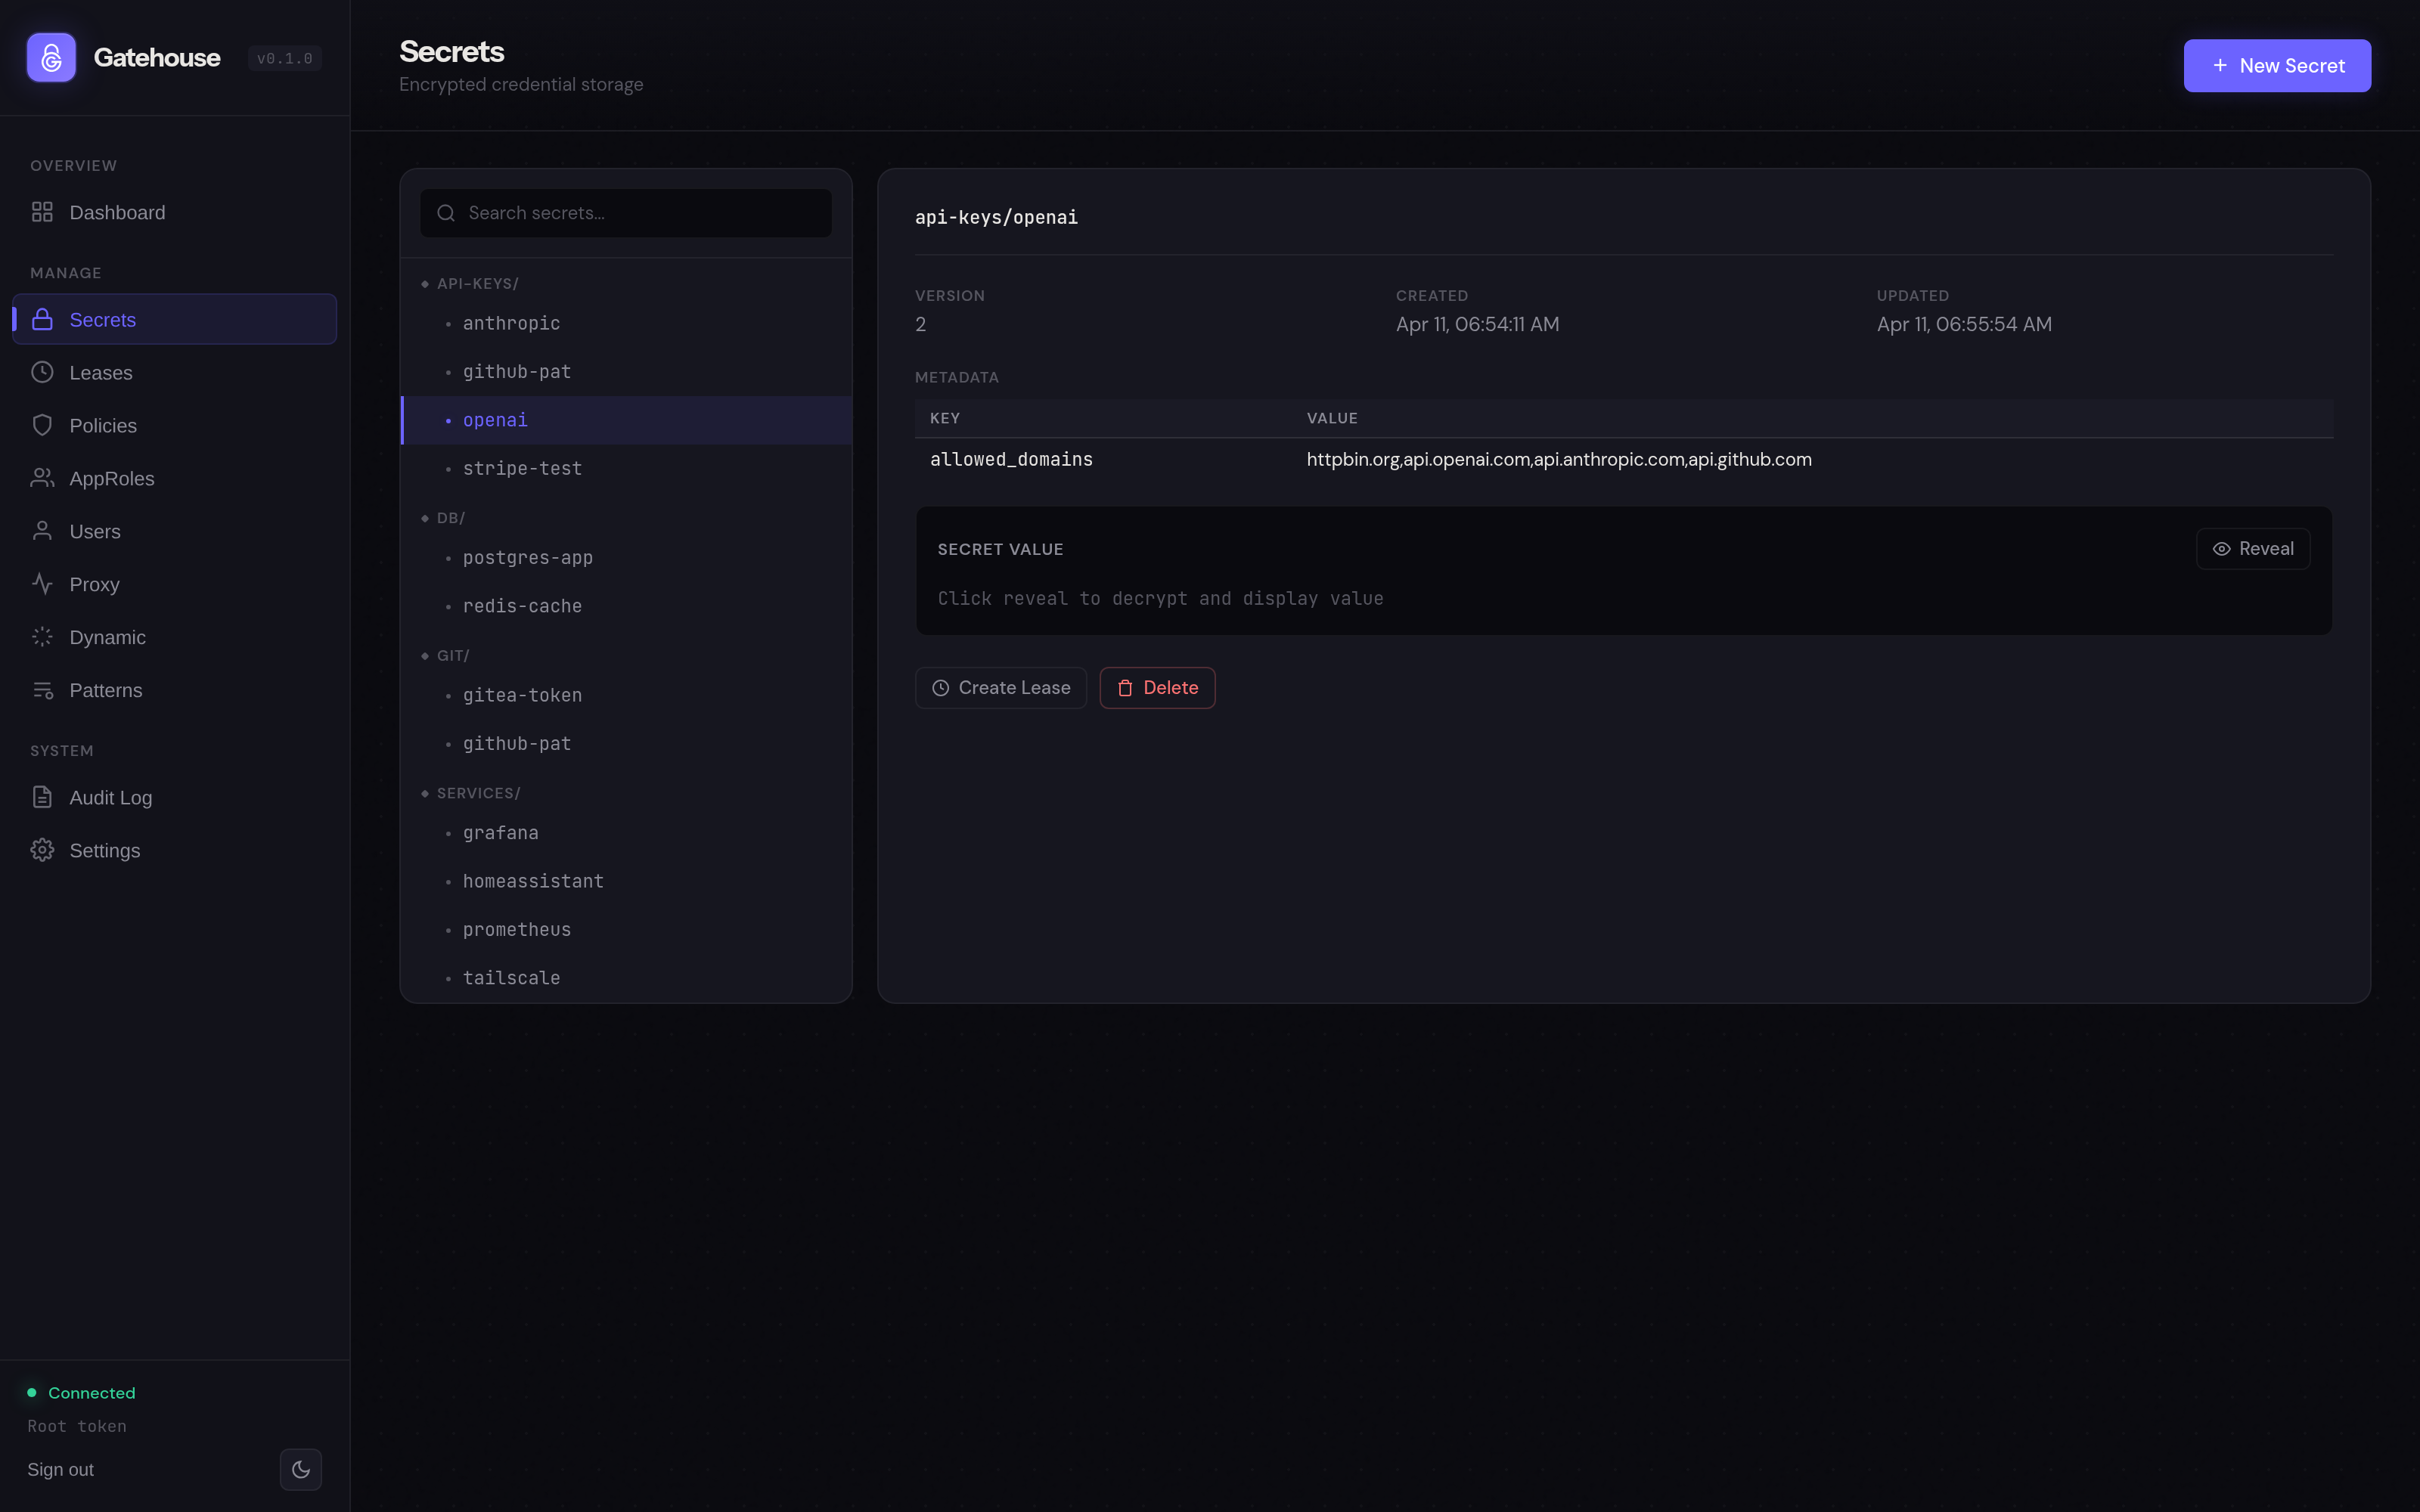Delete the openai secret
This screenshot has height=1512, width=2420.
pos(1157,688)
